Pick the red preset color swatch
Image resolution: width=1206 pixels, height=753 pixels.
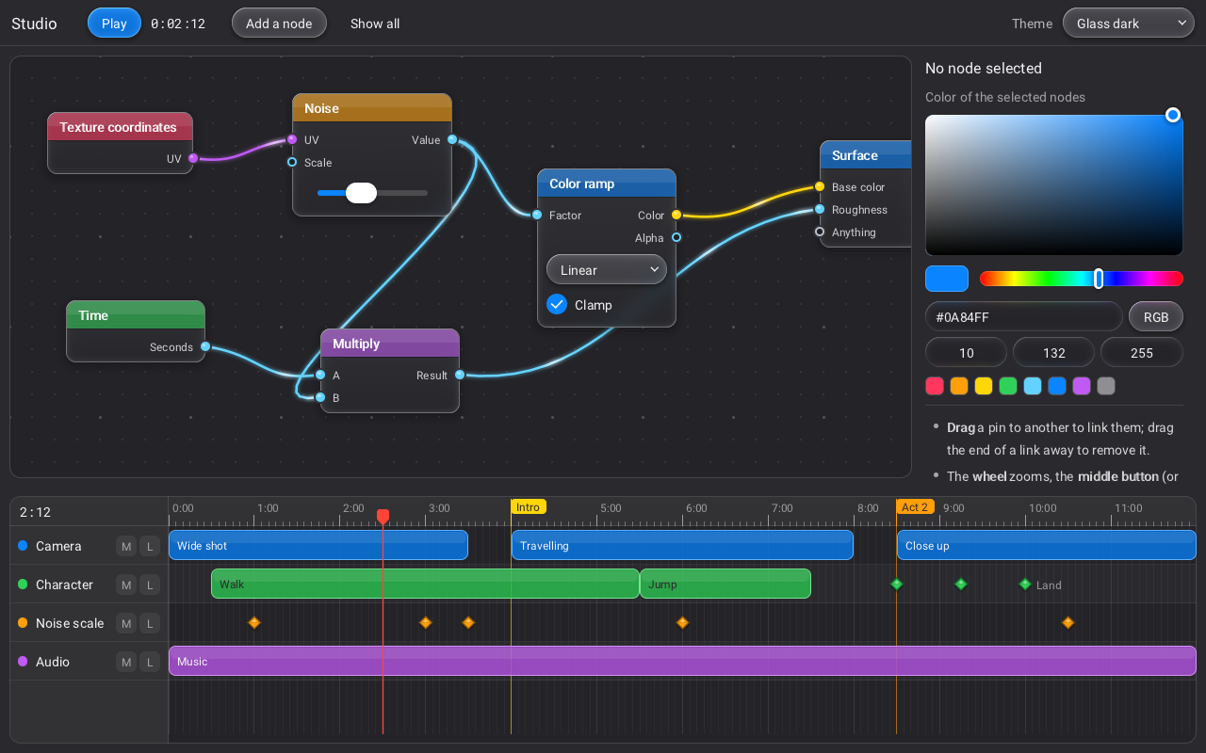(x=935, y=386)
